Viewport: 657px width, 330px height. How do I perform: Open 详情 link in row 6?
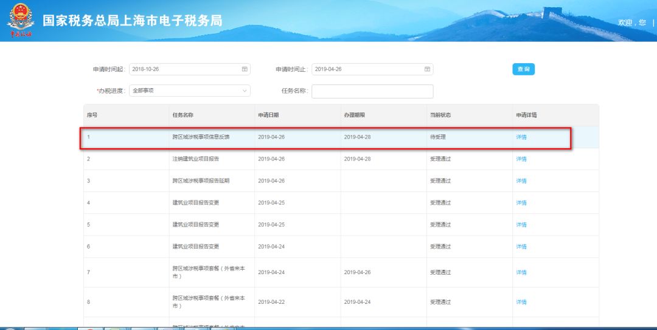[x=521, y=247]
